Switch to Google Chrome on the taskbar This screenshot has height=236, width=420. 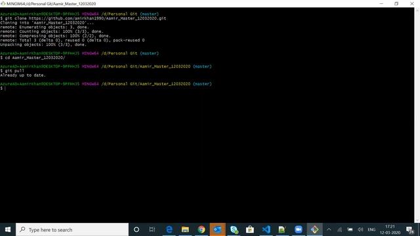(x=201, y=229)
